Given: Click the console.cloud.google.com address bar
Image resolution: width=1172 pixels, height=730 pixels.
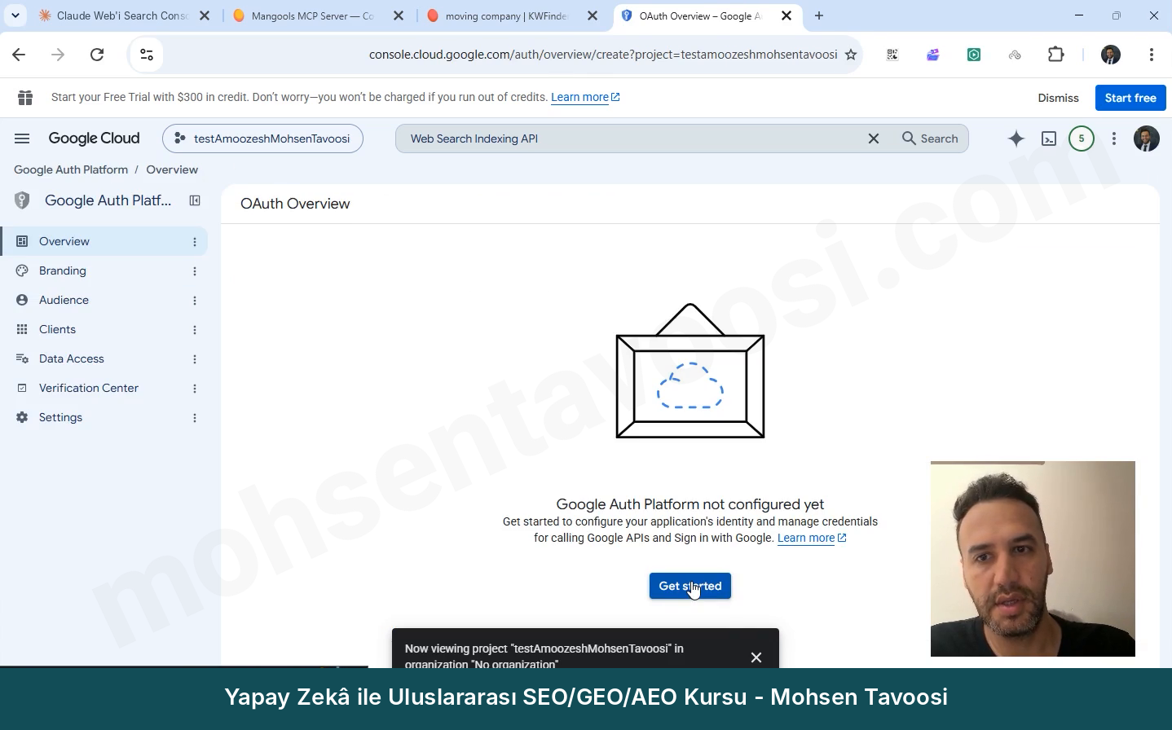Looking at the screenshot, I should click(602, 55).
